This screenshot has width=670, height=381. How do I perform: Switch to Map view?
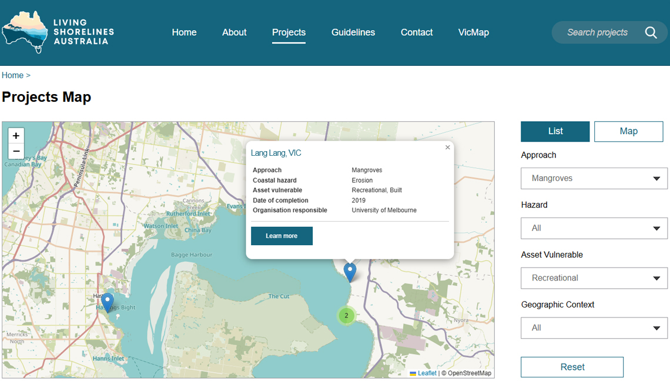628,132
